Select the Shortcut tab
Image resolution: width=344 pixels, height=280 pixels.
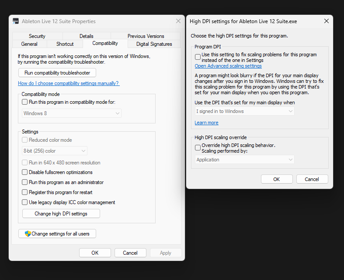tap(65, 44)
